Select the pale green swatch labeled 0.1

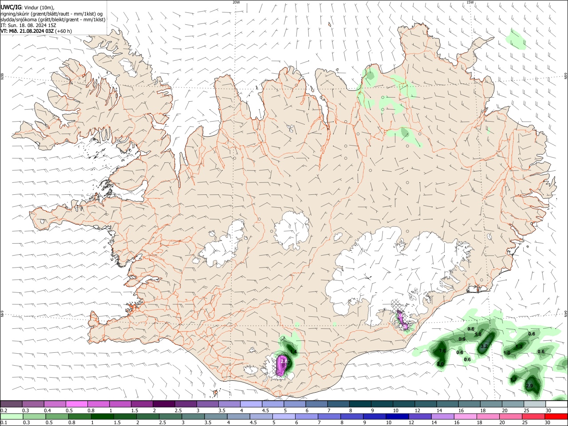click(11, 416)
